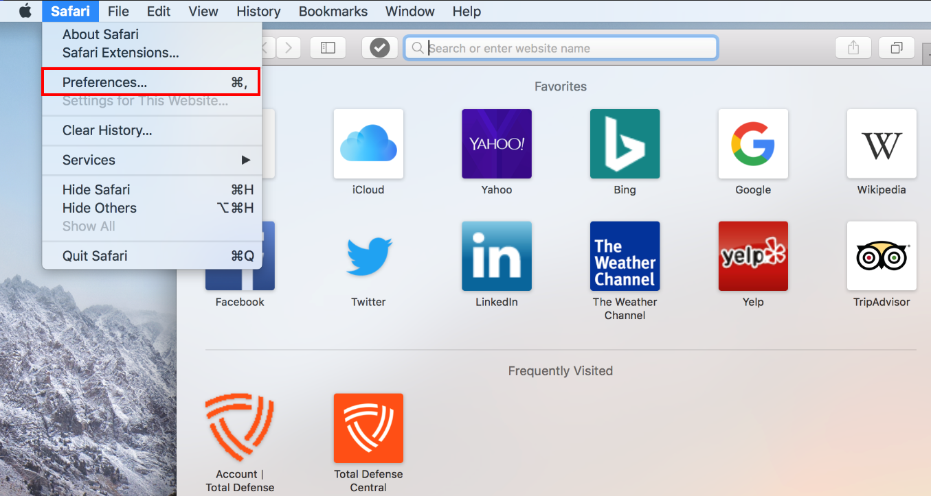Click the Facebook label text

240,302
